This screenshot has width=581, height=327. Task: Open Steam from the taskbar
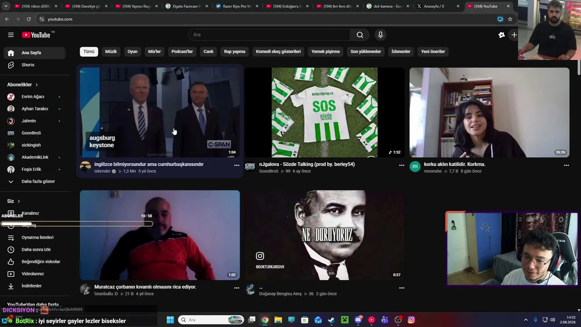pos(331,320)
